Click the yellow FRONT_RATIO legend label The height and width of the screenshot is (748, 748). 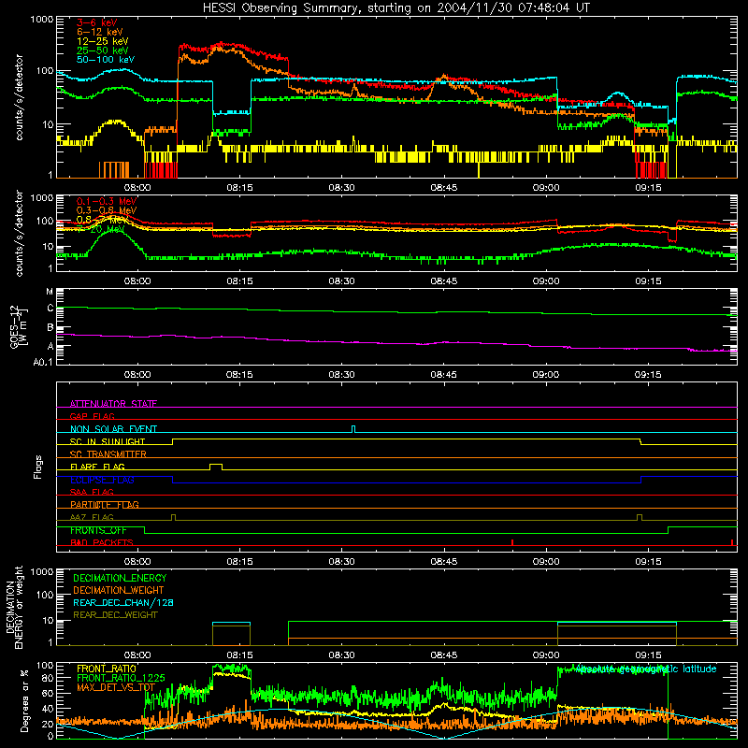click(x=107, y=669)
